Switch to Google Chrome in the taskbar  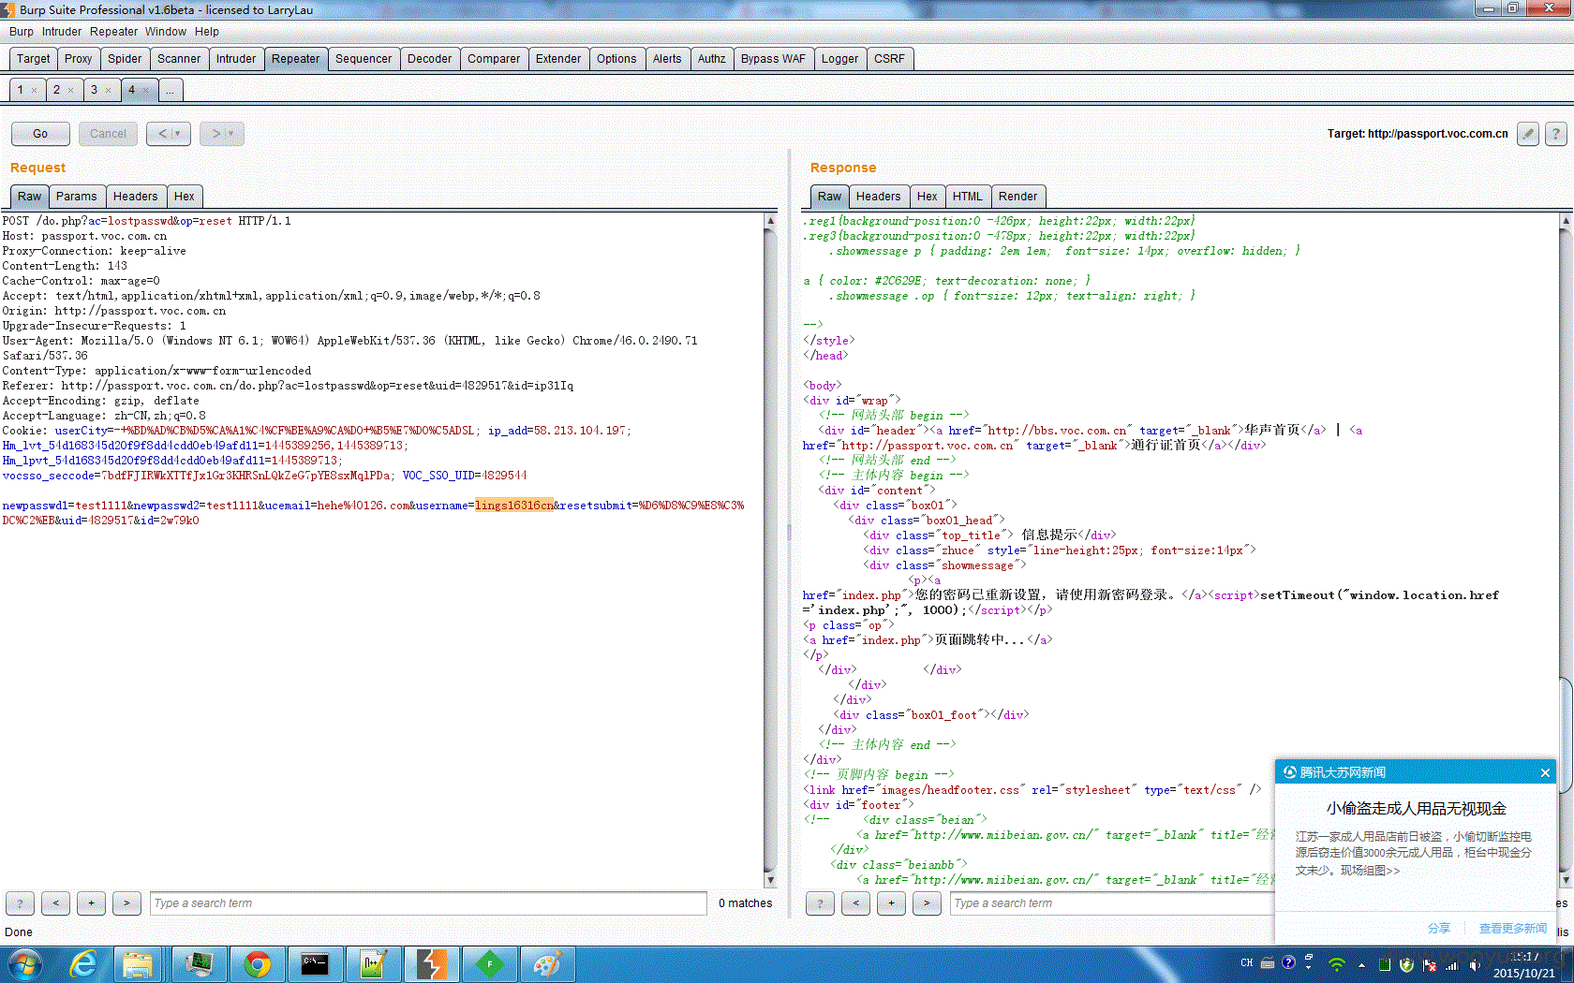pos(257,964)
